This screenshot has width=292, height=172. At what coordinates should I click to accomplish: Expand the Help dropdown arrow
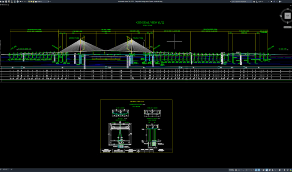click(282, 1)
